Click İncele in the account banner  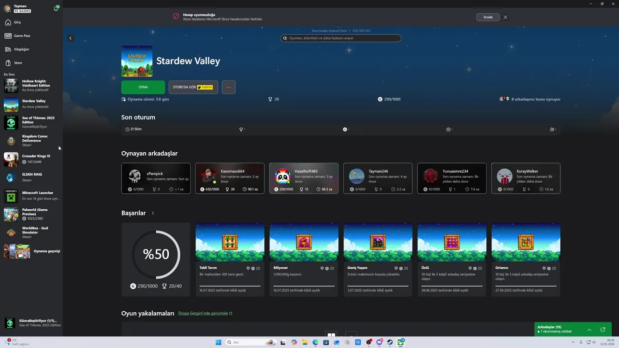(x=488, y=17)
